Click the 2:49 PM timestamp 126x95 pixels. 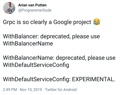coord(10,90)
